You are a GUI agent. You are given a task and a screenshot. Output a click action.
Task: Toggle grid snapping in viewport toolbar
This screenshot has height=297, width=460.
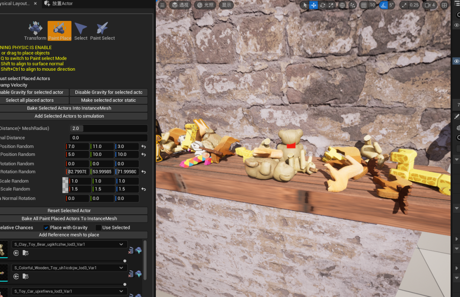(363, 5)
